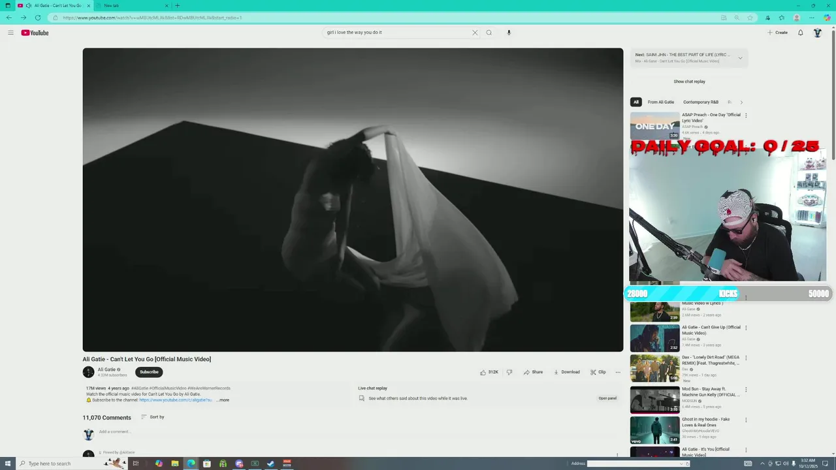Viewport: 836px width, 470px height.
Task: Open options for Ali Gatie Can't Give Up video
Action: pos(746,328)
